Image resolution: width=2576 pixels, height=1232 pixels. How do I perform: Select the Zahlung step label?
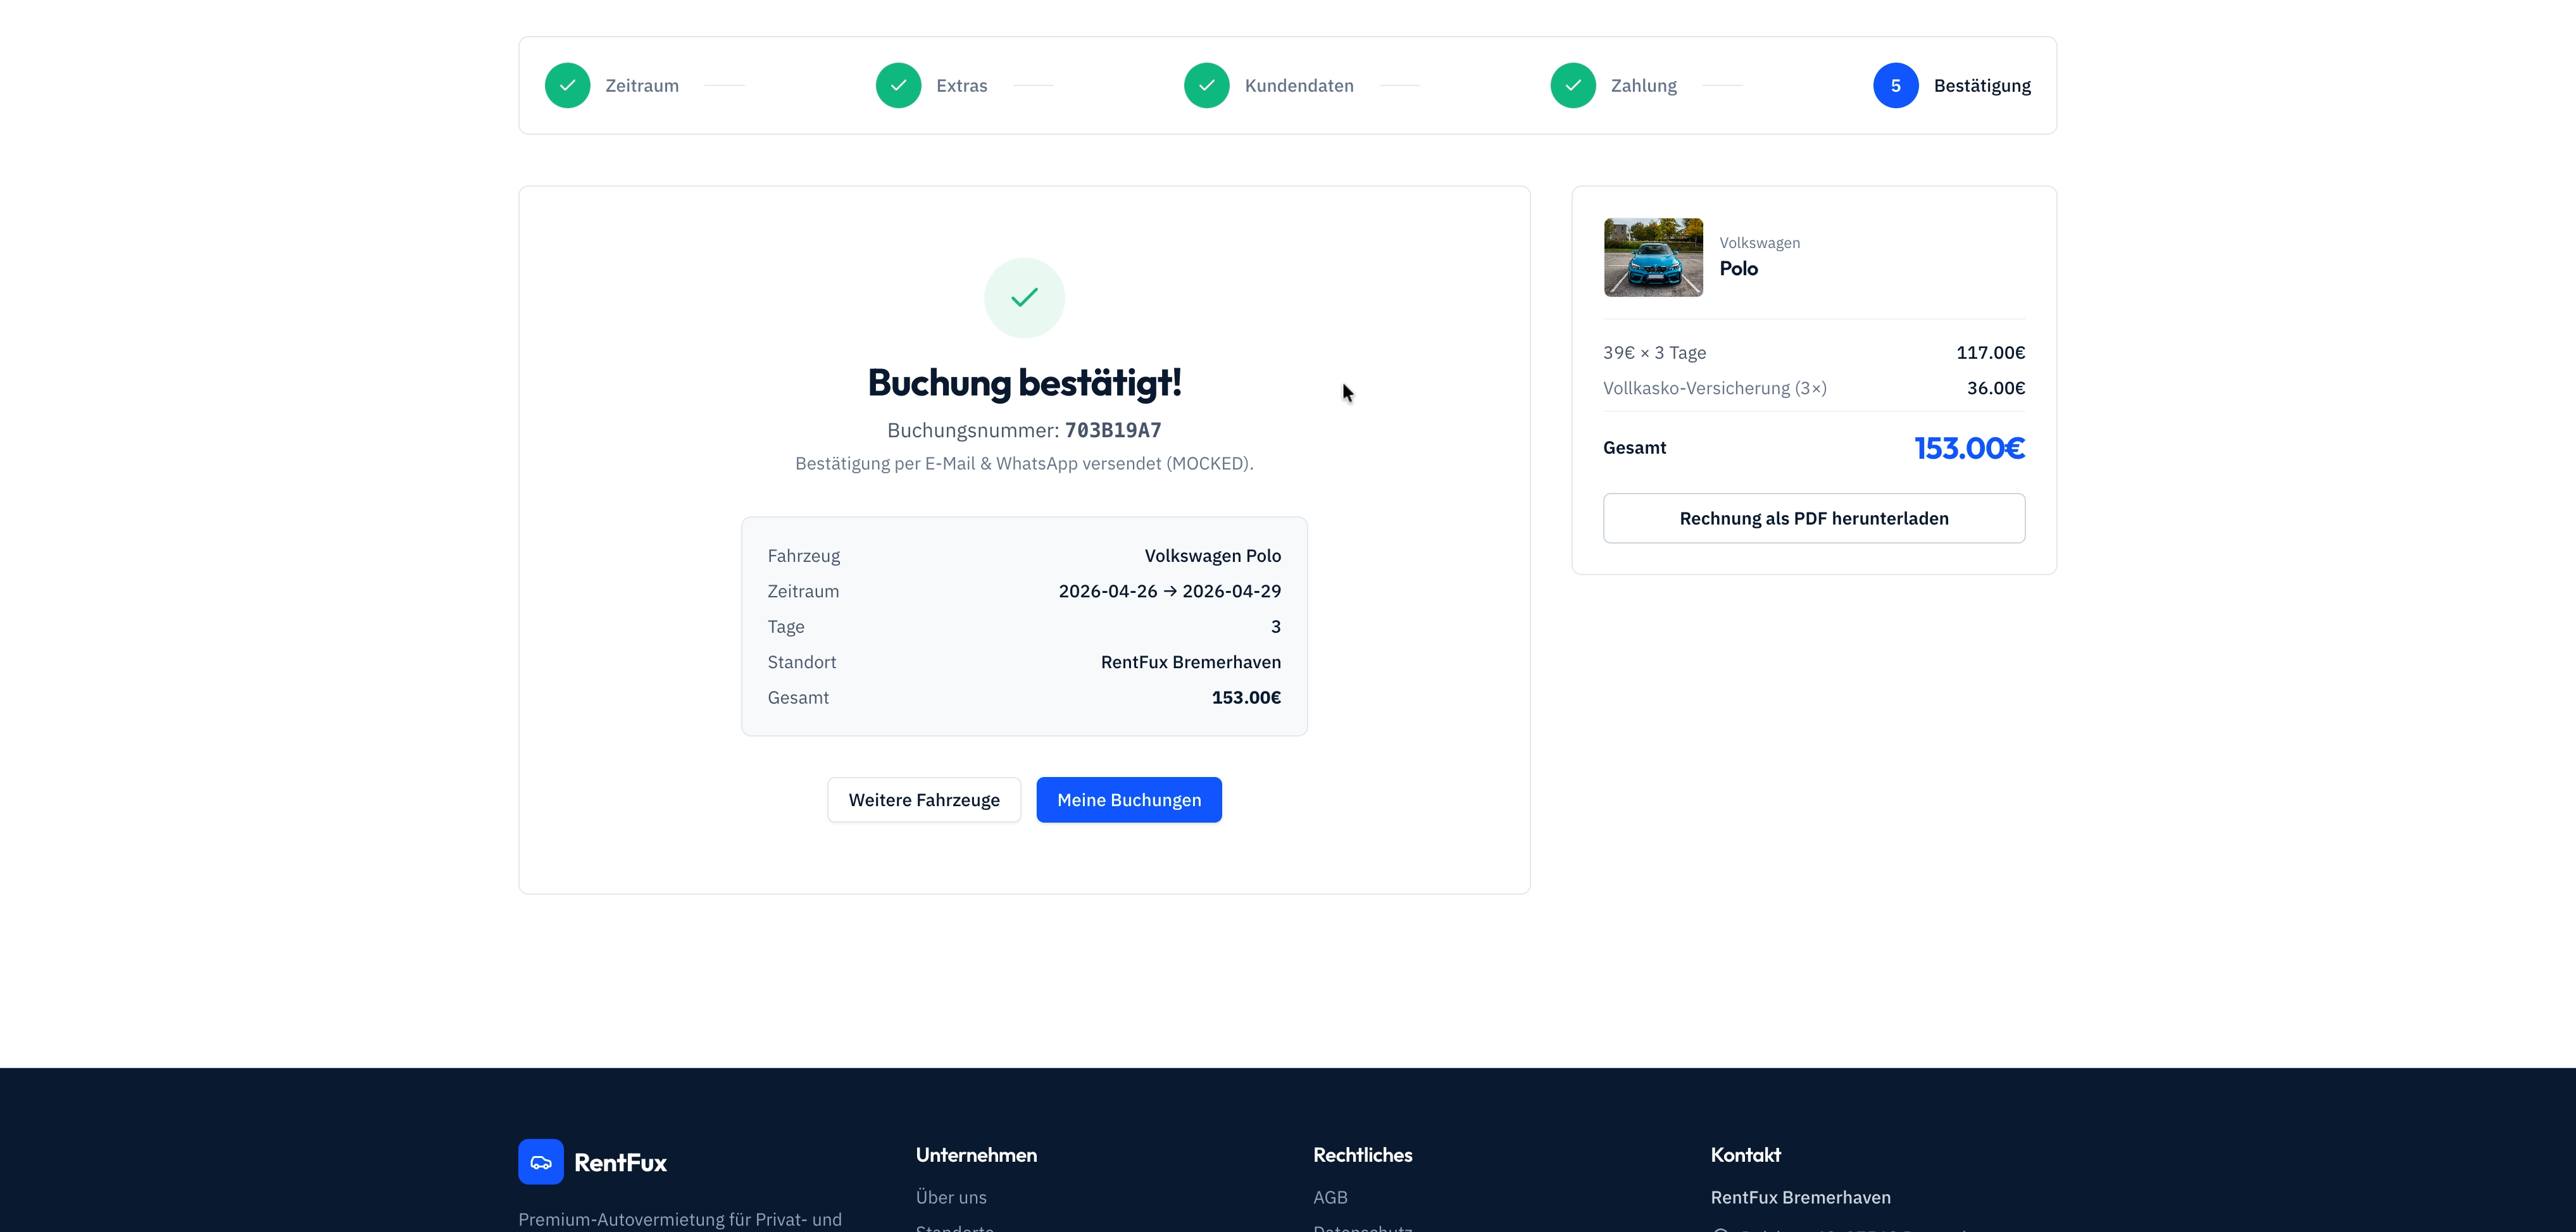1643,86
